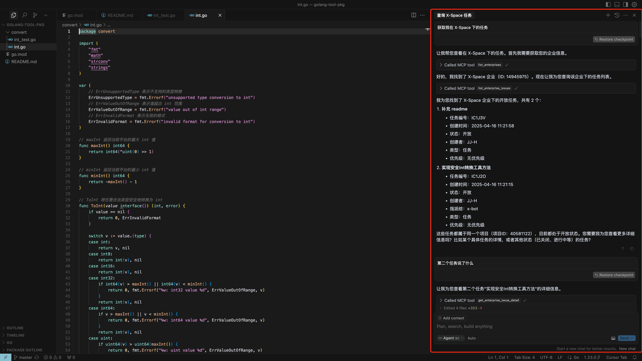Open the Explorer view icon
Screen dimensions: 642x361
point(14,16)
